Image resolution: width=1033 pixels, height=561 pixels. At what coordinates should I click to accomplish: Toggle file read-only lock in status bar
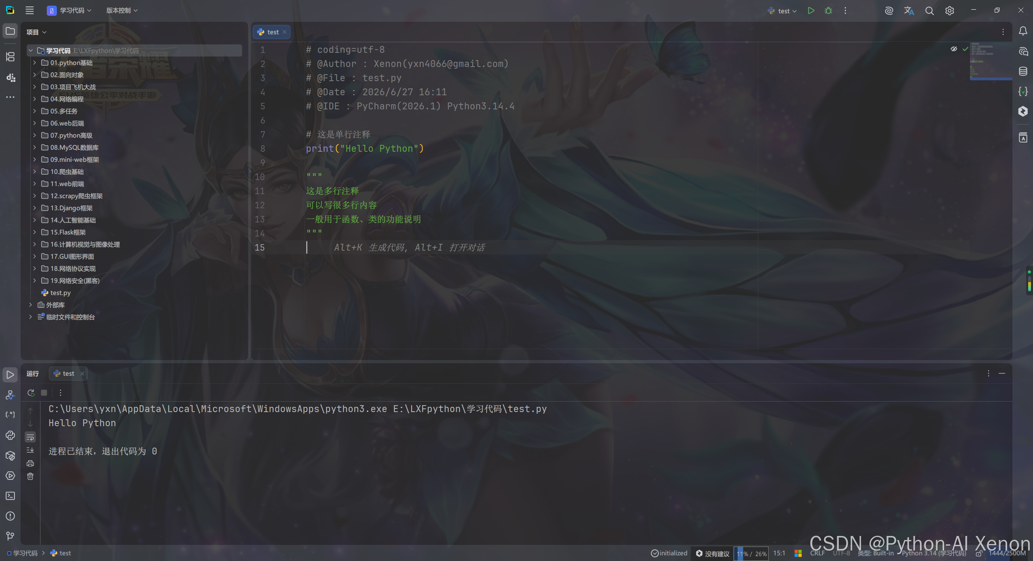point(979,553)
